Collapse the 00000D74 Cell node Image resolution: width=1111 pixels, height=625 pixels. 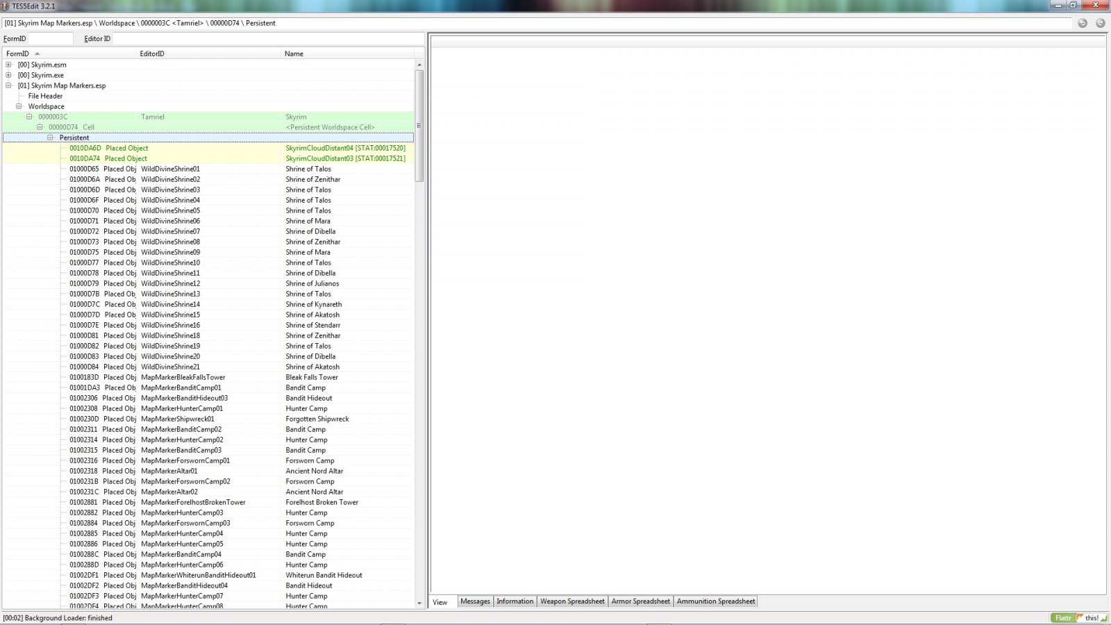click(x=40, y=127)
